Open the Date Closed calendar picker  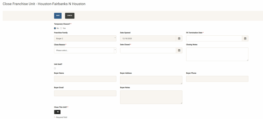pos(179,51)
